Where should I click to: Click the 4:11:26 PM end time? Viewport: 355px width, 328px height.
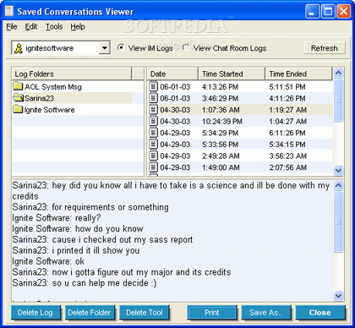287,98
